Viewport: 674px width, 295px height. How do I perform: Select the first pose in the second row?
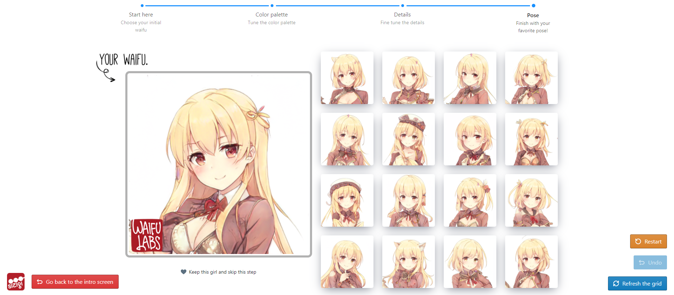(347, 139)
